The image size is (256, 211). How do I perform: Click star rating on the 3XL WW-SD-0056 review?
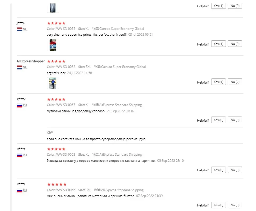tap(57, 184)
